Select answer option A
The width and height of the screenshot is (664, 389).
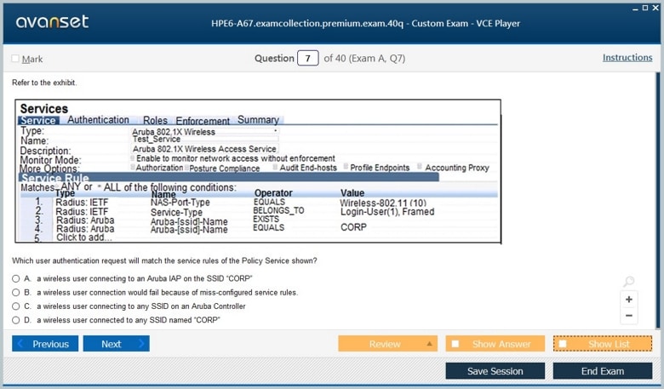click(15, 278)
